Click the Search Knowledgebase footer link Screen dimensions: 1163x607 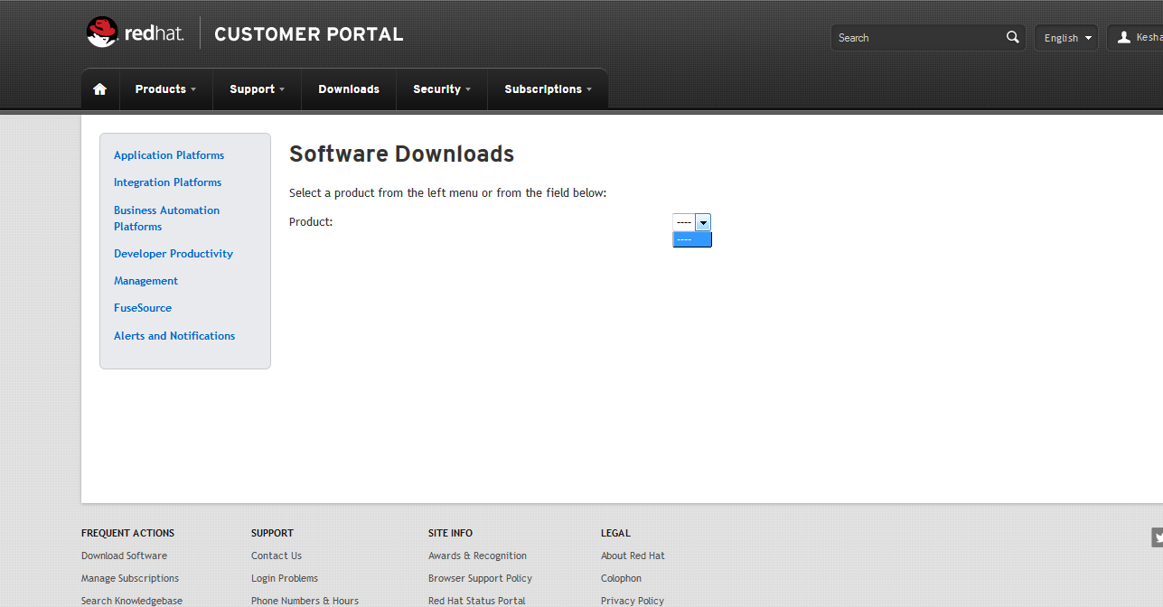pyautogui.click(x=132, y=601)
